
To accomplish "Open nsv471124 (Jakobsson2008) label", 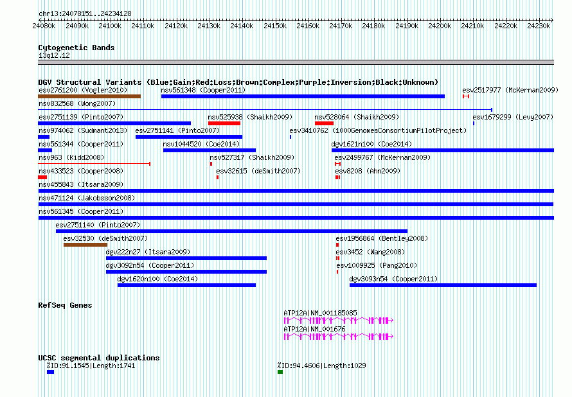I will pos(87,198).
